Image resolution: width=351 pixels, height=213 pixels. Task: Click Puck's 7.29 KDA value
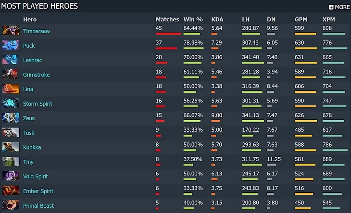point(217,43)
